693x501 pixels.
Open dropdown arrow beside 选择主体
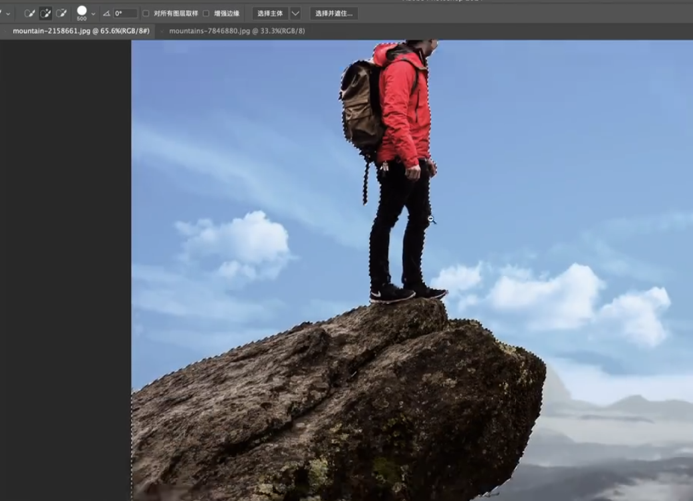(x=295, y=14)
